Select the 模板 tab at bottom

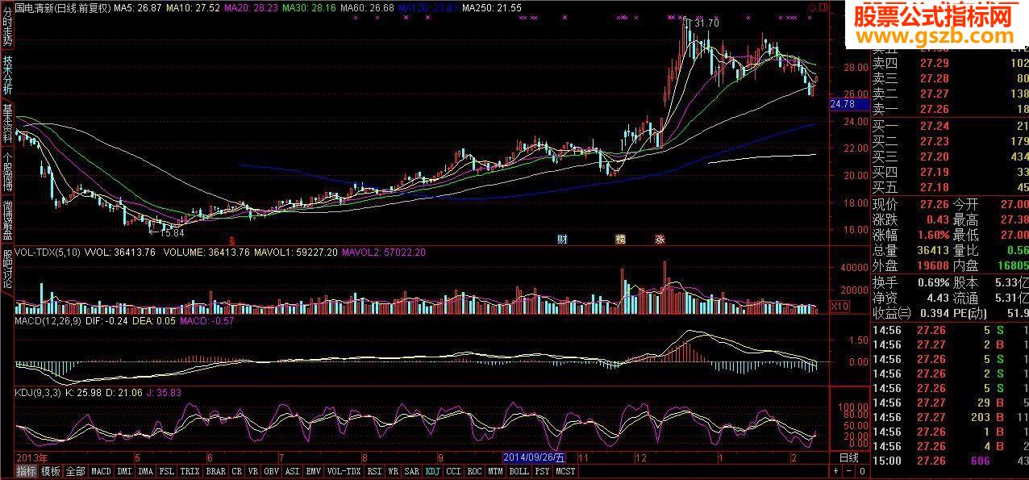point(51,471)
